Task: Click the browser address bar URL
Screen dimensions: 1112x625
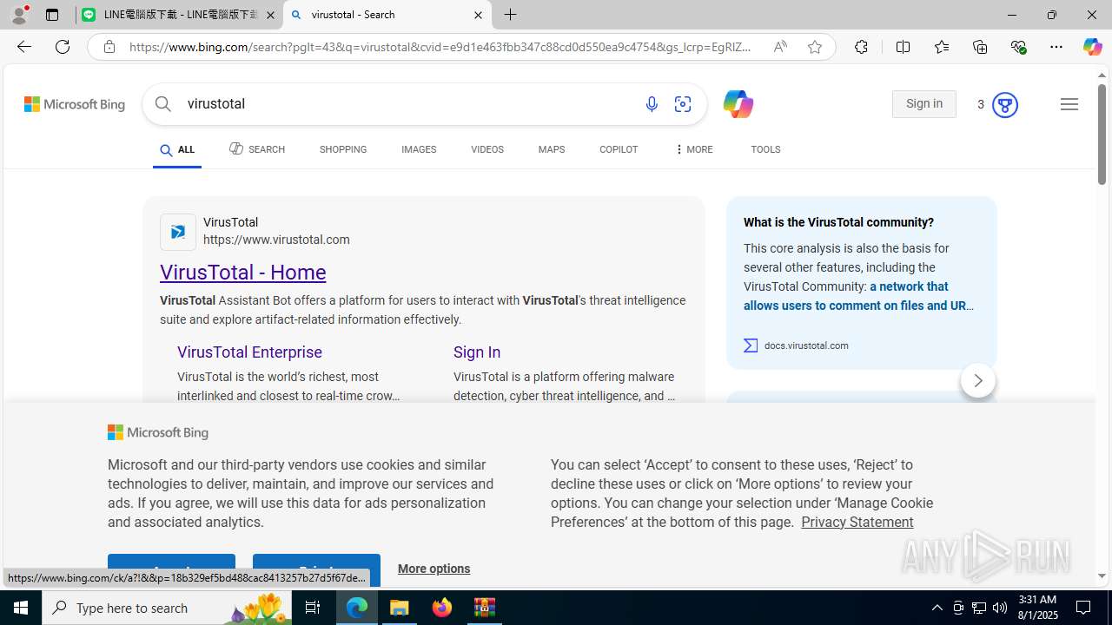Action: click(x=441, y=47)
